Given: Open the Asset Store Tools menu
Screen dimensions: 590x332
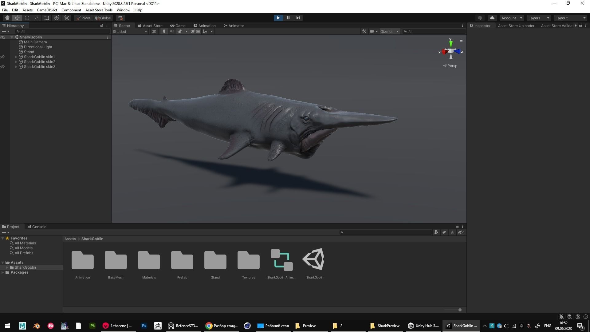Looking at the screenshot, I should [x=99, y=10].
